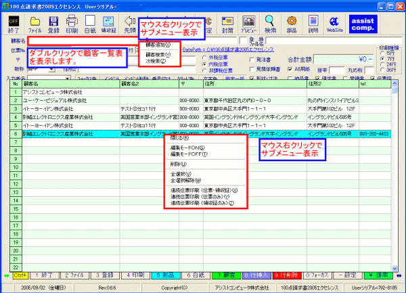
Task: Uncheck the A5用紙 checkbox
Action: (x=290, y=69)
